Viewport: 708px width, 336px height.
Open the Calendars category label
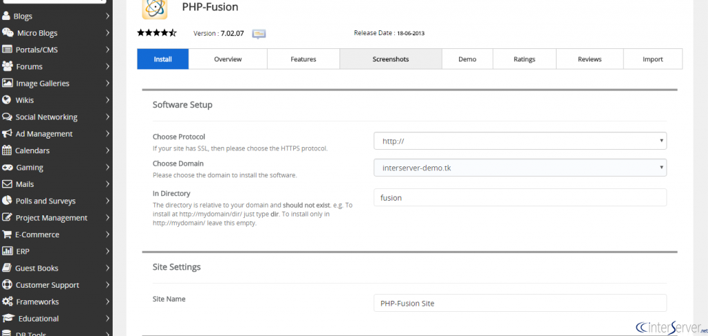32,150
